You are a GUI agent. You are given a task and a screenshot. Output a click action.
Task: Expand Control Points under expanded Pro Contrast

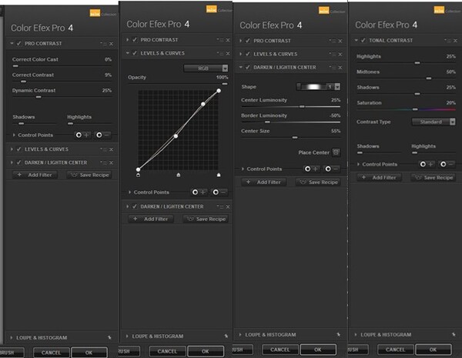(14, 135)
